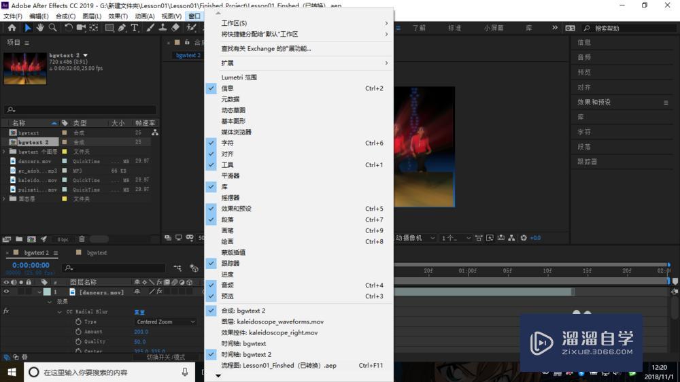Click 重置 link for CC Radial Blur
The image size is (680, 382).
pos(139,312)
